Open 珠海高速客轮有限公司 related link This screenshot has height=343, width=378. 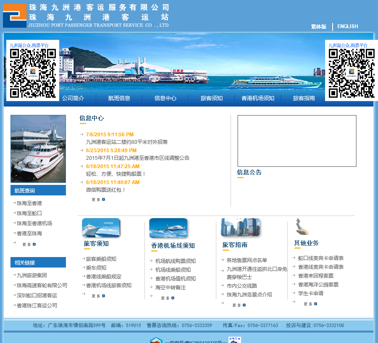[x=42, y=286]
